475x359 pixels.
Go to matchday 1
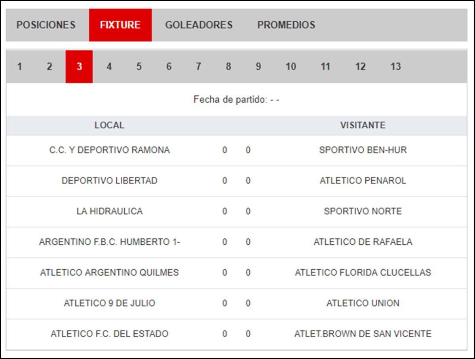(19, 66)
